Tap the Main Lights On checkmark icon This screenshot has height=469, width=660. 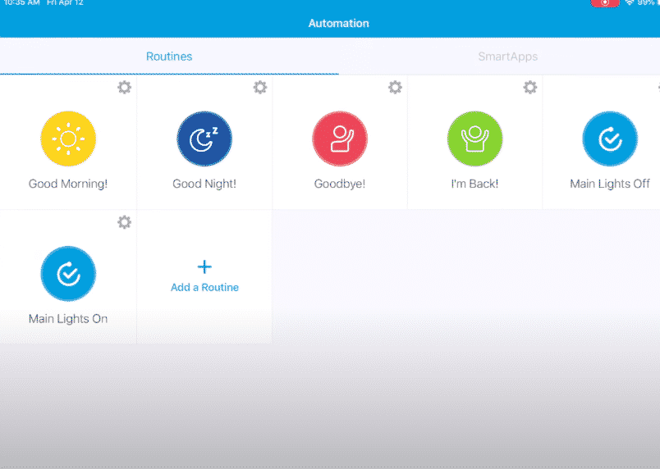tap(68, 274)
